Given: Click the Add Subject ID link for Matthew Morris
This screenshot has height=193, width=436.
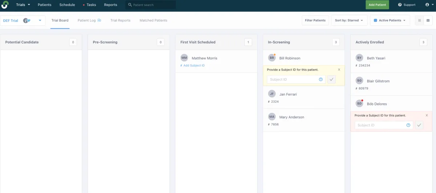Looking at the screenshot, I should [x=194, y=66].
